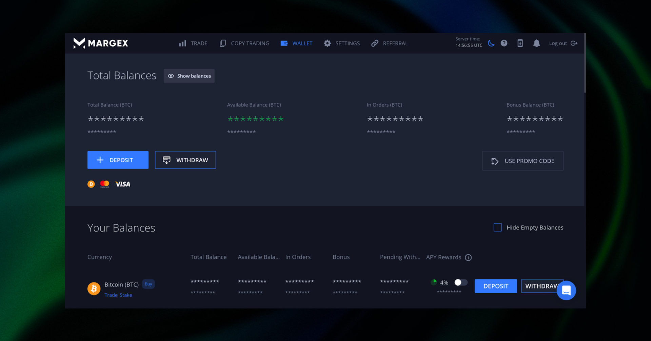Open the APY Rewards info tooltip
Image resolution: width=651 pixels, height=341 pixels.
pos(469,257)
